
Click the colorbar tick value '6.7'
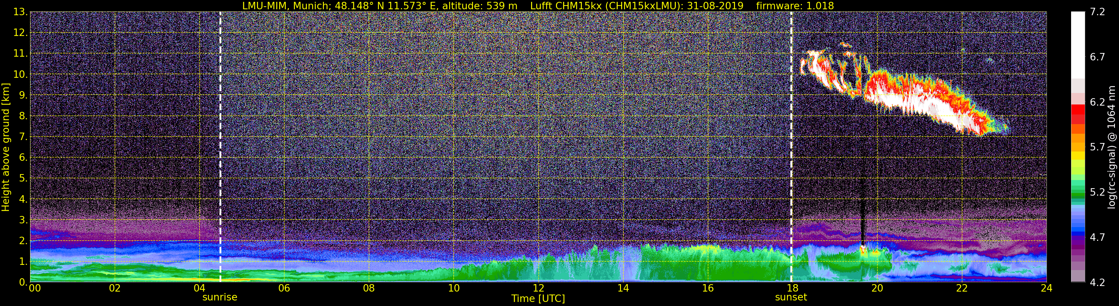[1097, 57]
